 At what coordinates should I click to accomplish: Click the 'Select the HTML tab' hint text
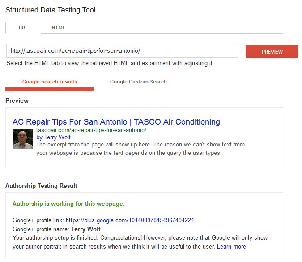tap(110, 63)
